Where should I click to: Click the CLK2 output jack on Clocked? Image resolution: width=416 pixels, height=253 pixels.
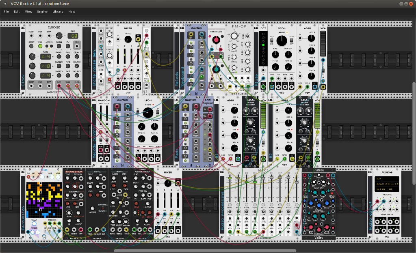coord(68,86)
